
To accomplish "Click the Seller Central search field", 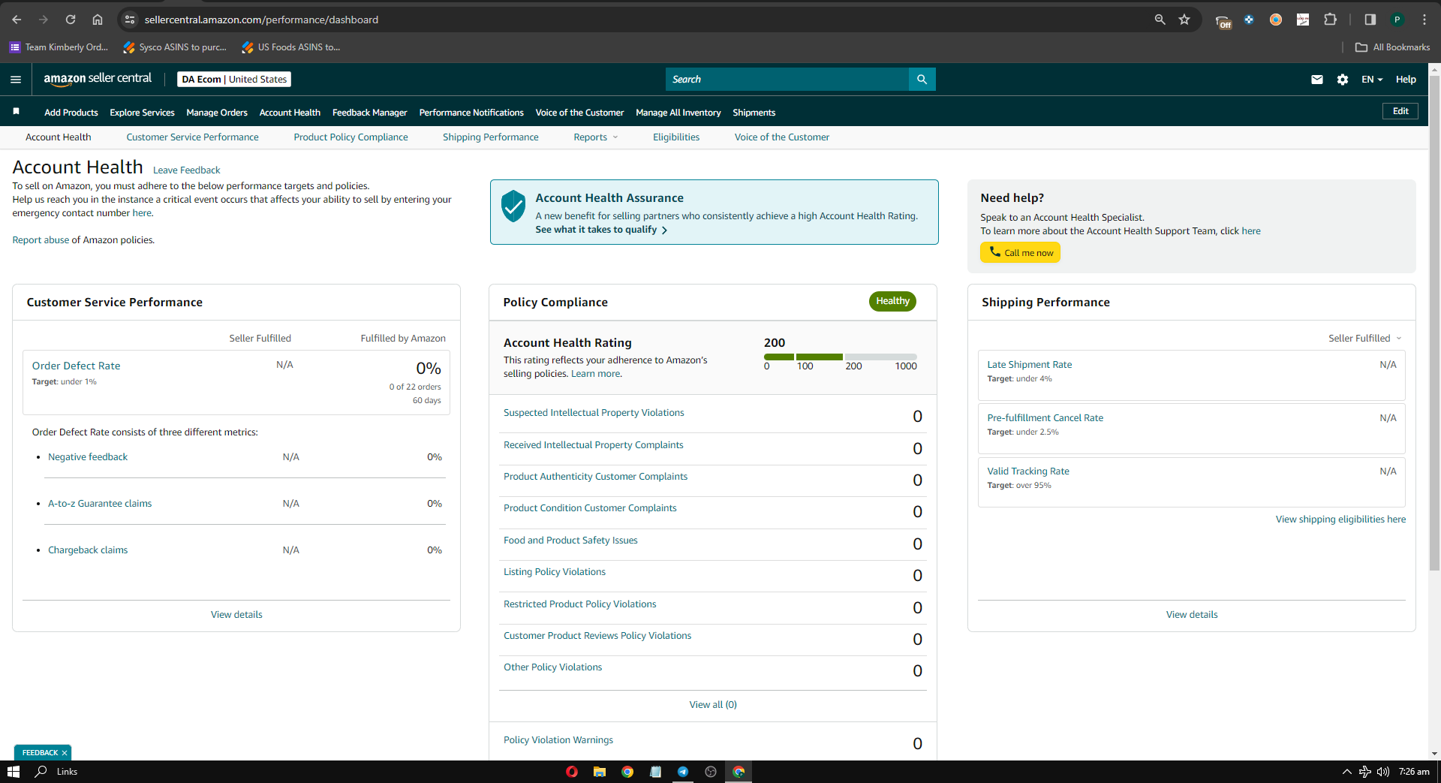I will pos(787,80).
